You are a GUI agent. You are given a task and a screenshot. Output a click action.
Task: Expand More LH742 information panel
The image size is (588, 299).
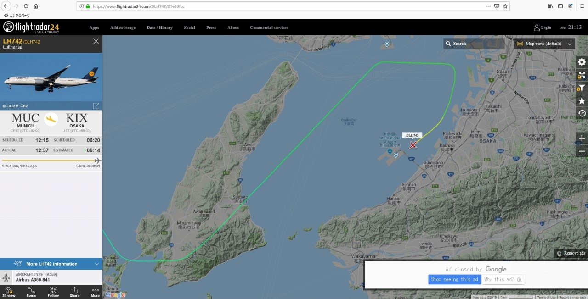[x=51, y=264]
